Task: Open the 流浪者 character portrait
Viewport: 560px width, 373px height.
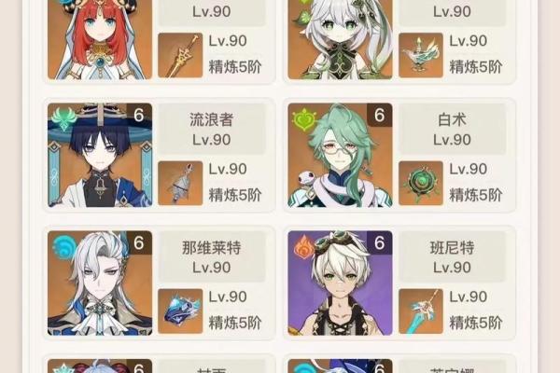Action: 100,156
